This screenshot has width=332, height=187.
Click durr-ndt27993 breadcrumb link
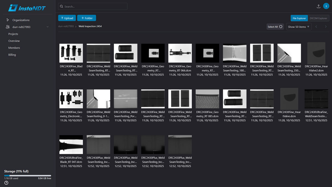(x=66, y=26)
